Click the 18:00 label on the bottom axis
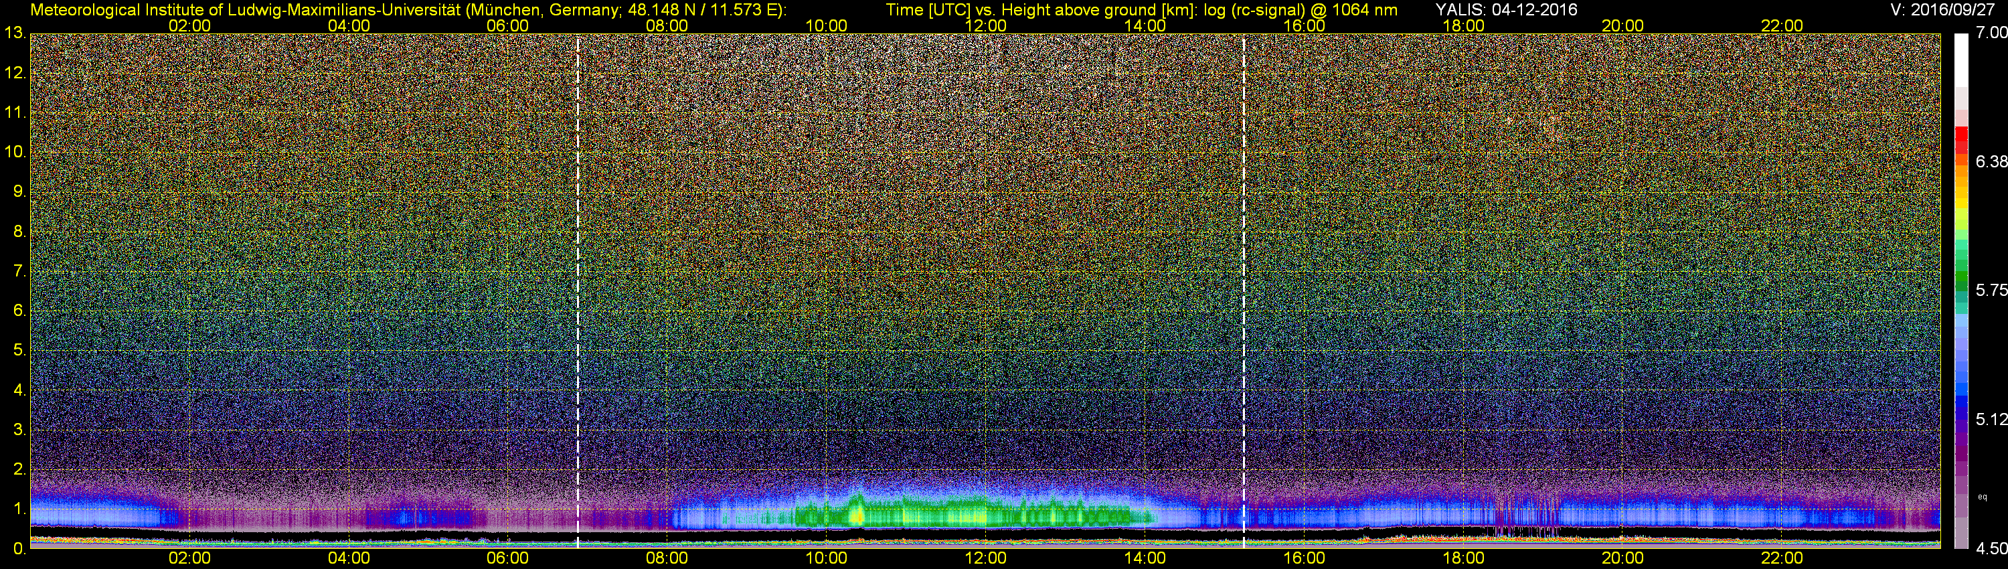2008x569 pixels. [1463, 558]
